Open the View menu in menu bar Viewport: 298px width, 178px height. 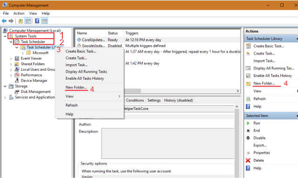pyautogui.click(x=33, y=14)
